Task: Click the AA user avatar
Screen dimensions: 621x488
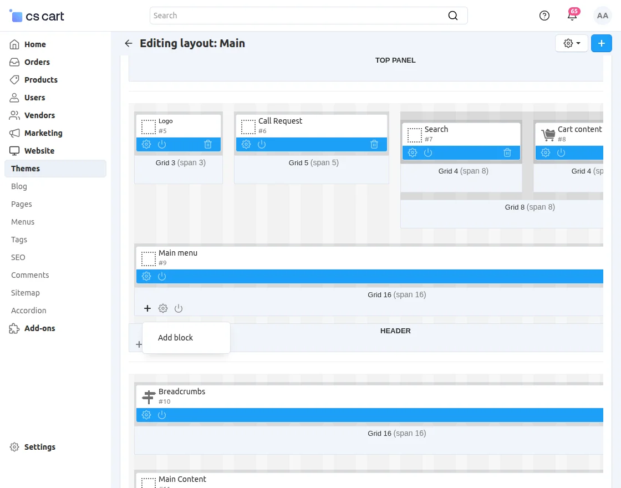Action: click(x=602, y=16)
